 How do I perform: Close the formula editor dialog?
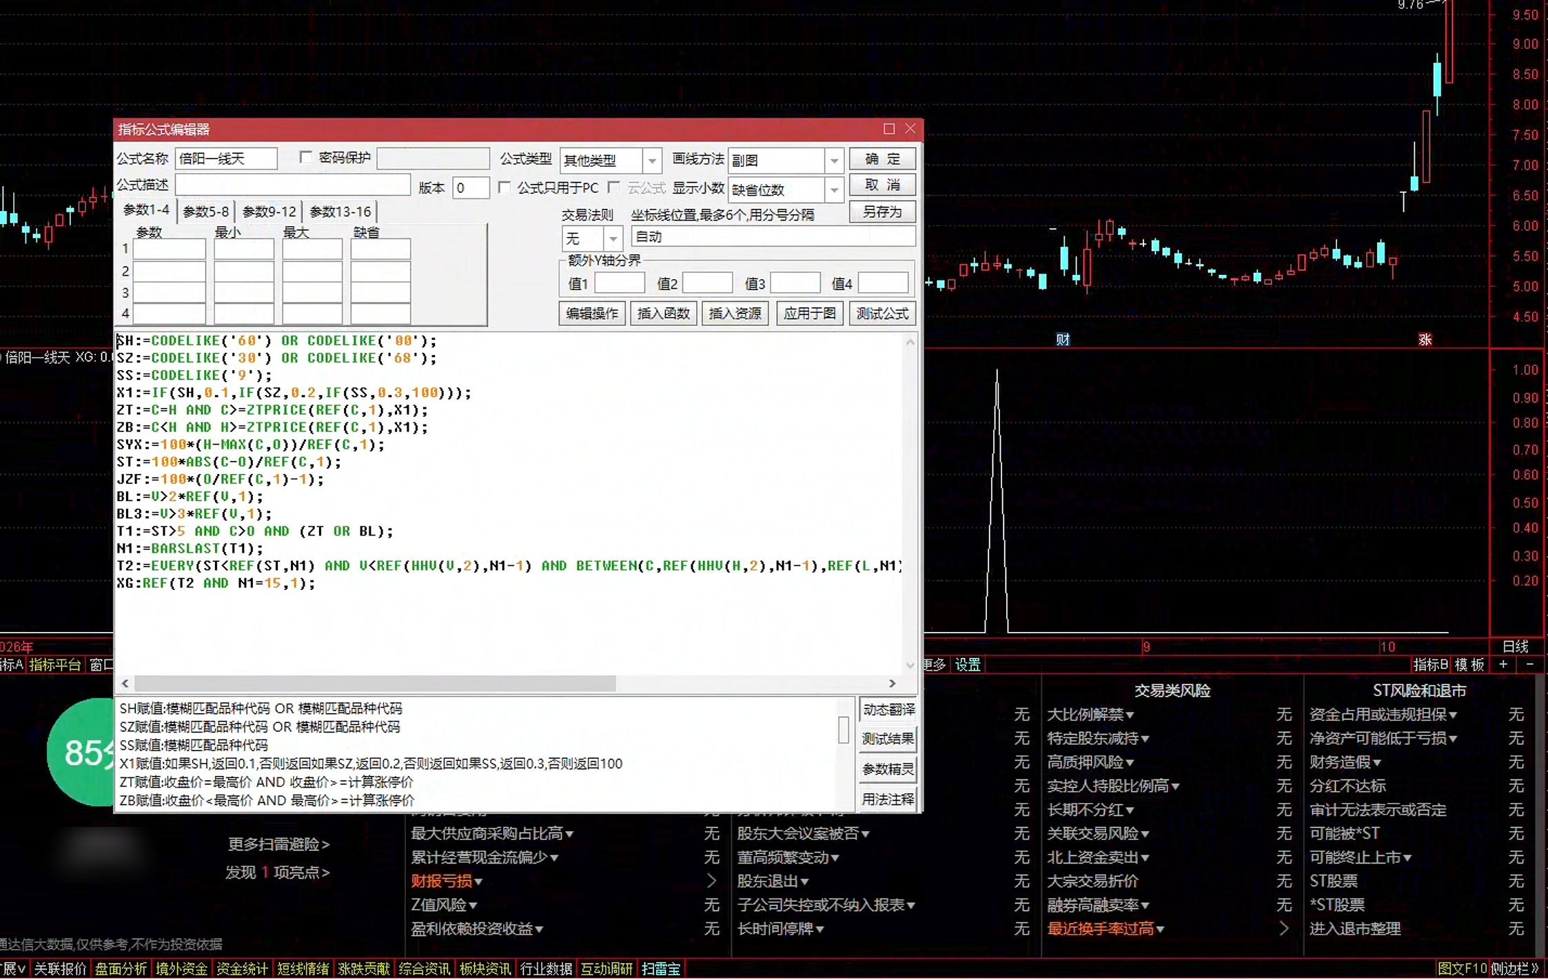point(910,129)
